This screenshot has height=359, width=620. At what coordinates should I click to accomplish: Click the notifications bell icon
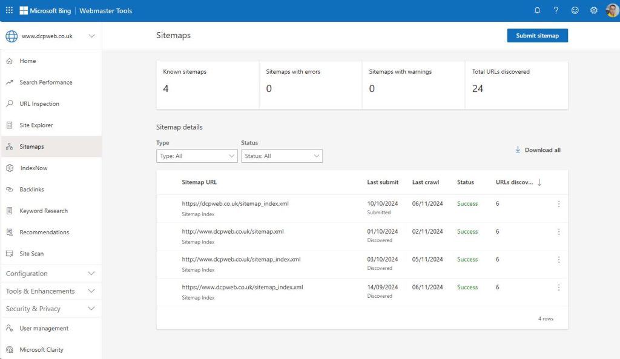(x=538, y=10)
